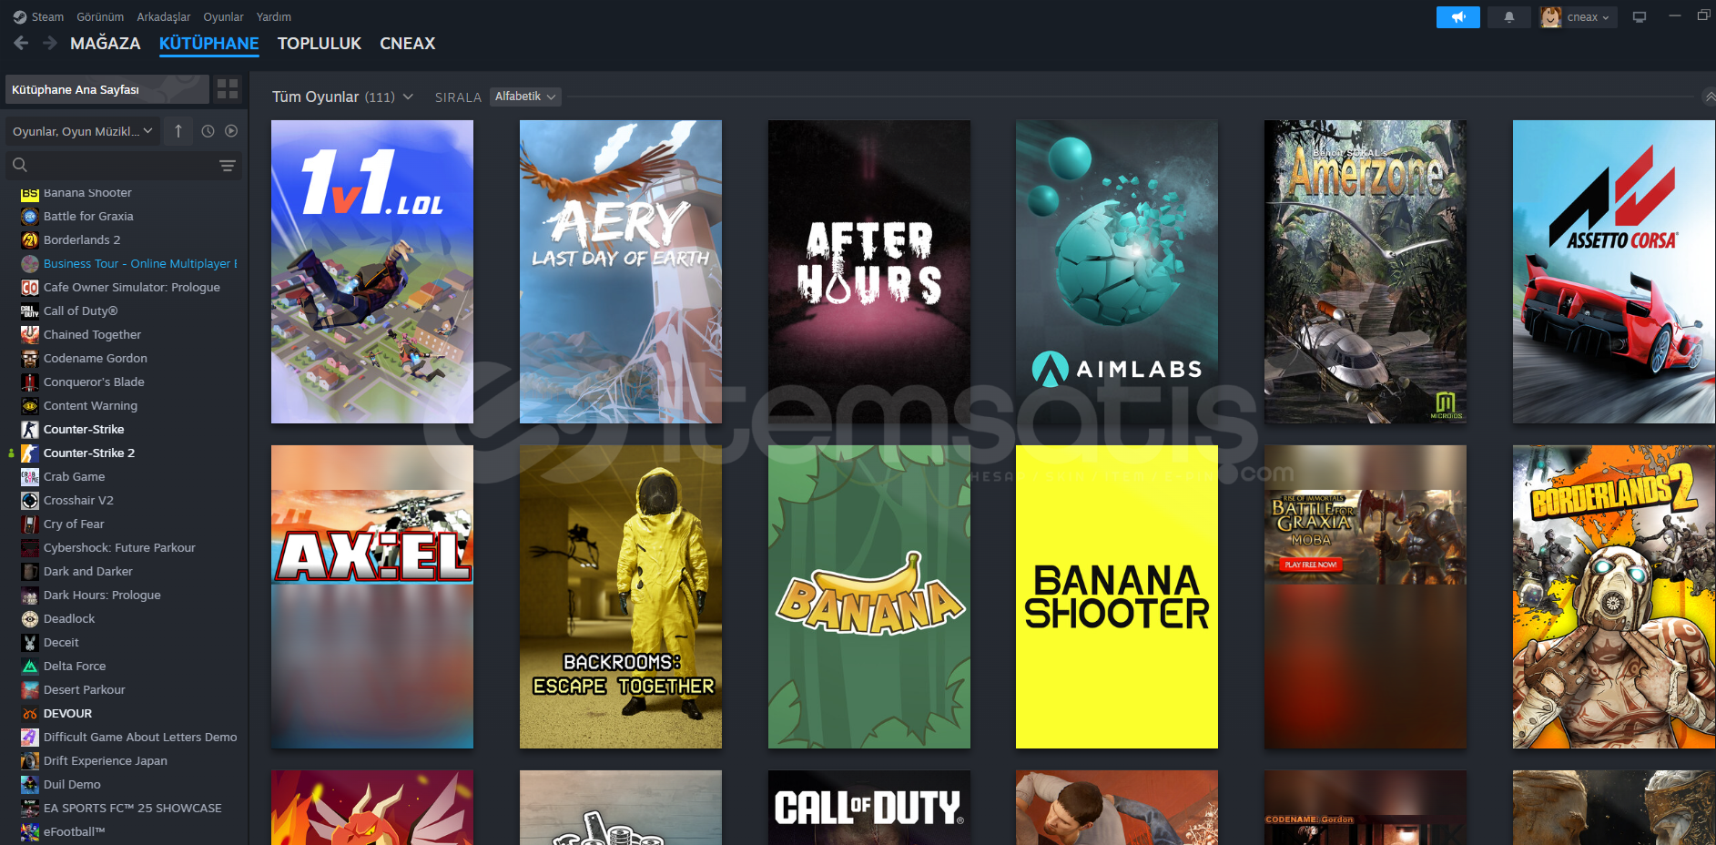Open the 1v1.LOL game cover
This screenshot has width=1716, height=845.
[372, 271]
